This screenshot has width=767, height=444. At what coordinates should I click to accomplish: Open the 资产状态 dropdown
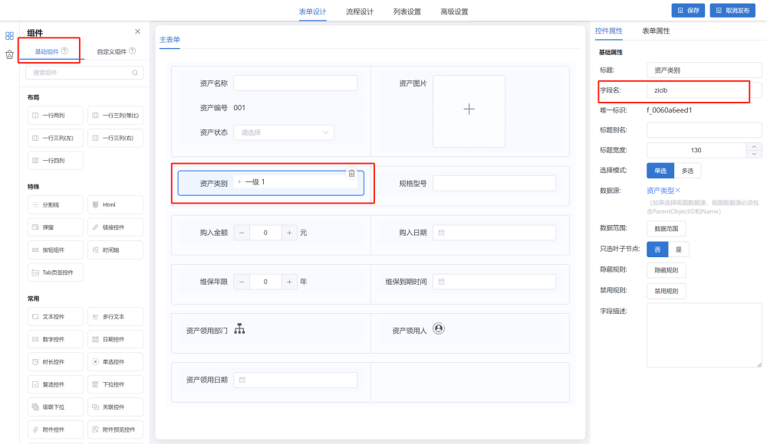click(284, 132)
